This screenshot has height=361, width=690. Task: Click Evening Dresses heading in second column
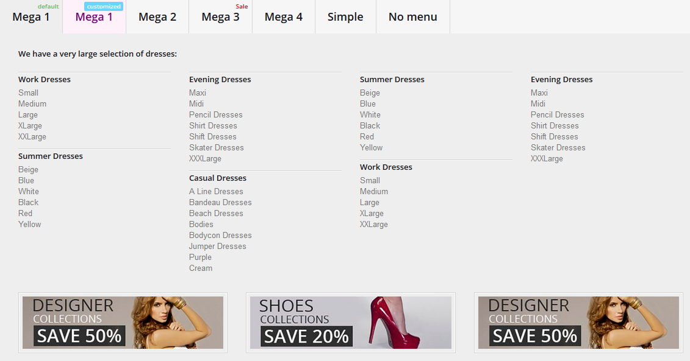[x=220, y=80]
